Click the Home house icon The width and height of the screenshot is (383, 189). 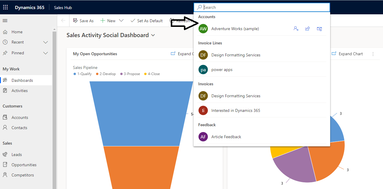5,32
